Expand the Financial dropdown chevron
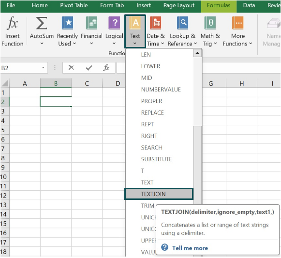This screenshot has width=281, height=258. click(91, 44)
